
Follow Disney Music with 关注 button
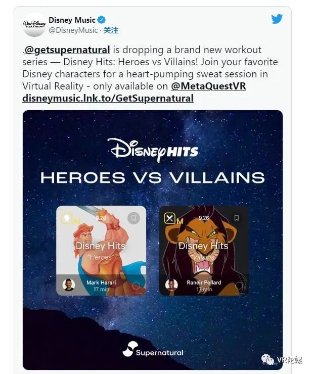pos(111,30)
